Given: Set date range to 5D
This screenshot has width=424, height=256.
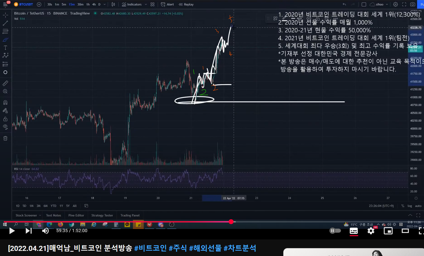Looking at the screenshot, I should (x=24, y=206).
